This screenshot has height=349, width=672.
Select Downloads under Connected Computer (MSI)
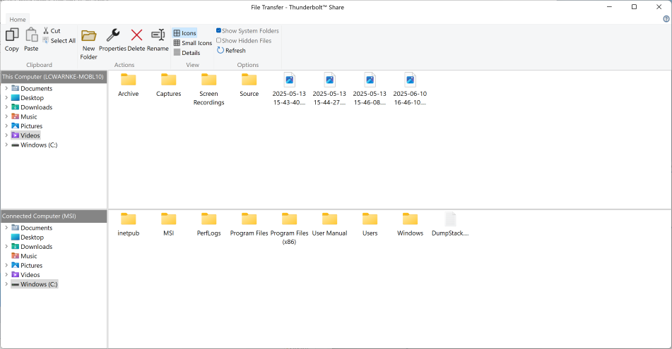coord(37,246)
